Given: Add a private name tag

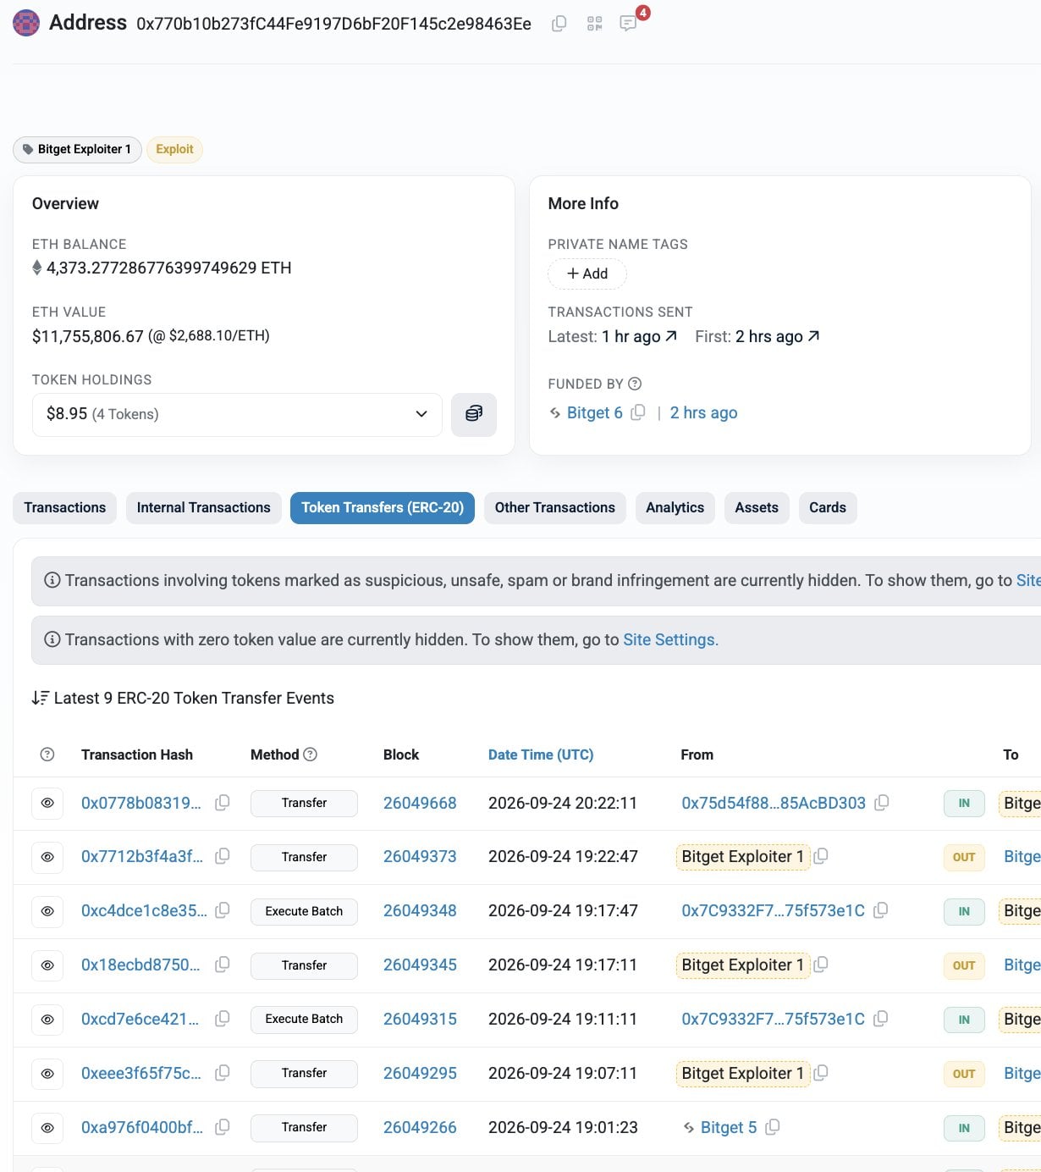Looking at the screenshot, I should click(x=587, y=274).
